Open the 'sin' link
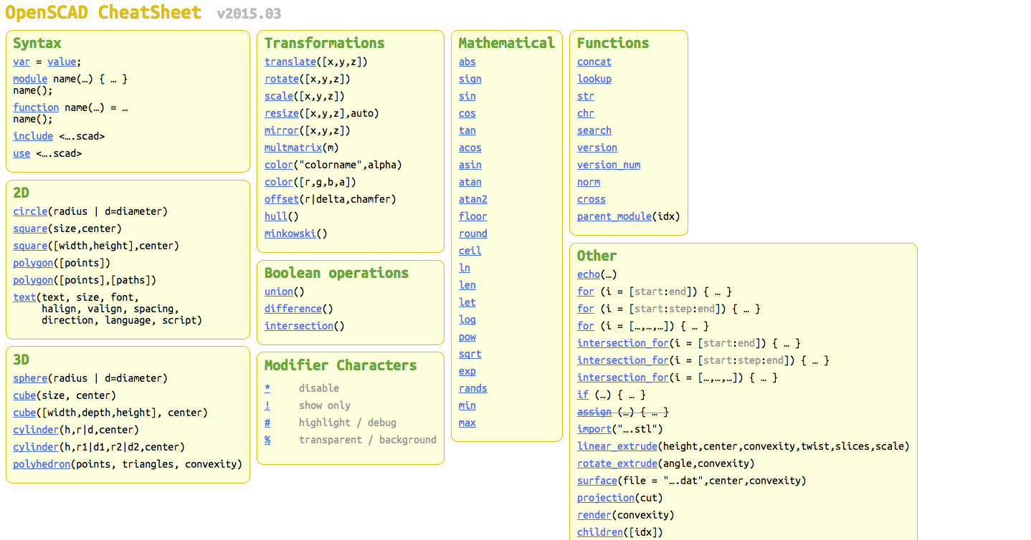This screenshot has height=540, width=1031. coord(467,96)
